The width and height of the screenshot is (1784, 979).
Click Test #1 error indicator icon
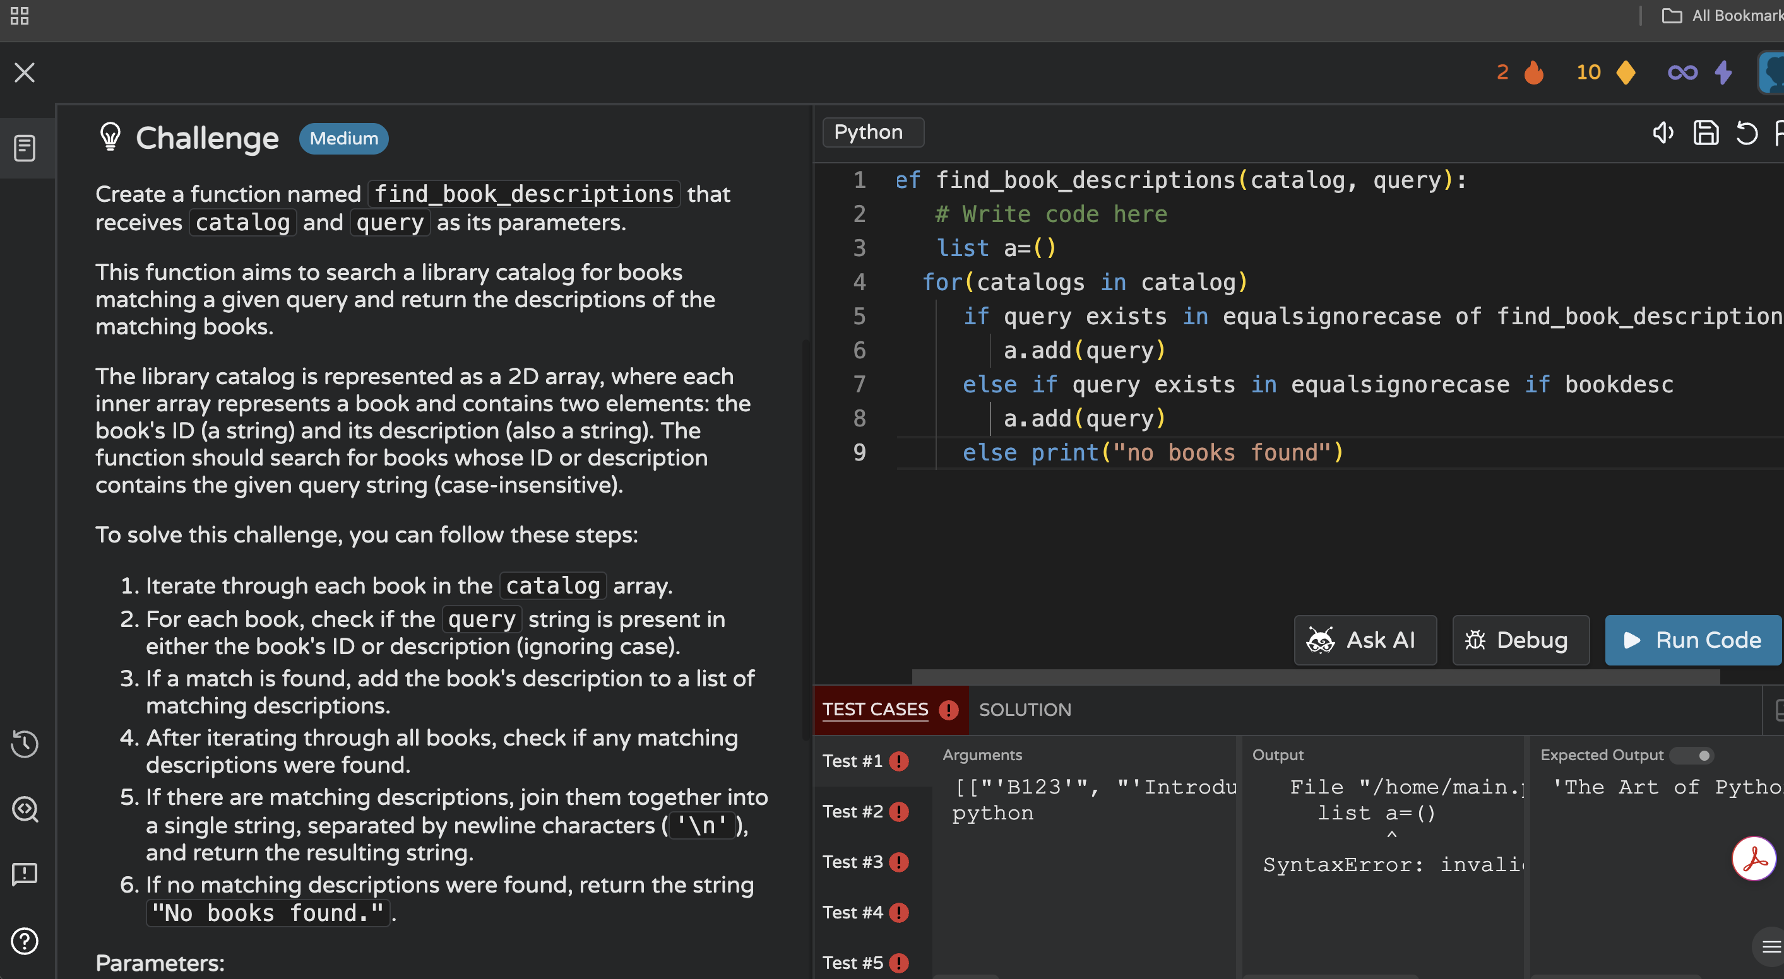coord(899,762)
